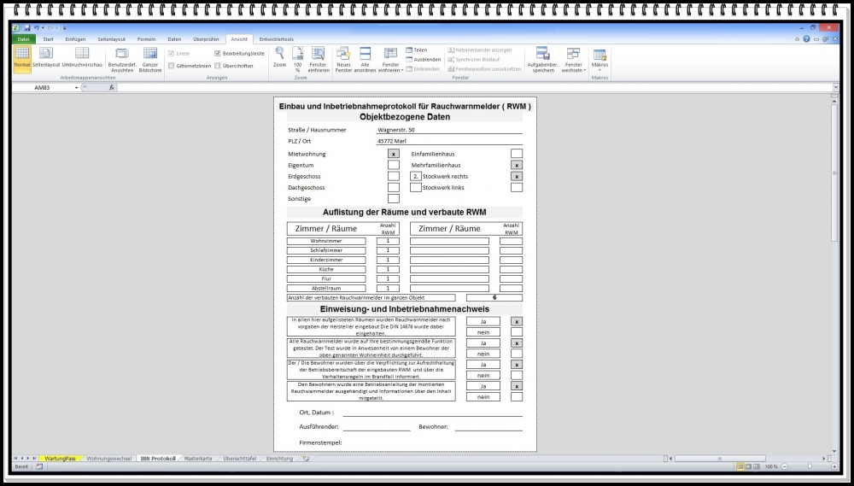Select the WartungPass sheet tab
The height and width of the screenshot is (486, 854).
pyautogui.click(x=60, y=459)
